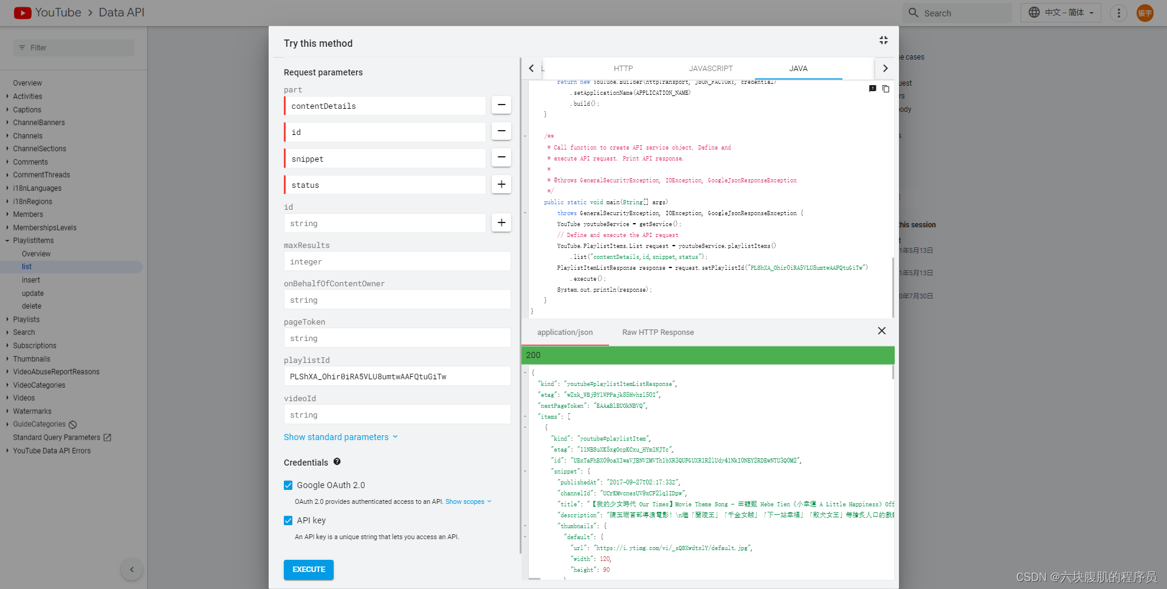
Task: Click the EXECUTE button
Action: [x=309, y=570]
